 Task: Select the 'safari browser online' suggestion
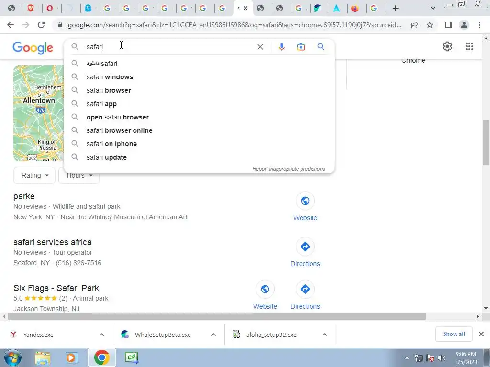[x=199, y=131]
